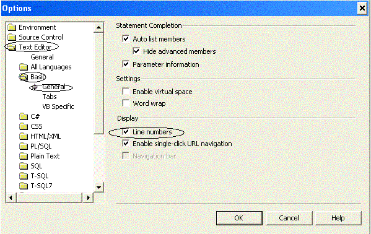Open the PL/SQL folder icon
Viewport: 371px width, 234px height.
click(24, 147)
